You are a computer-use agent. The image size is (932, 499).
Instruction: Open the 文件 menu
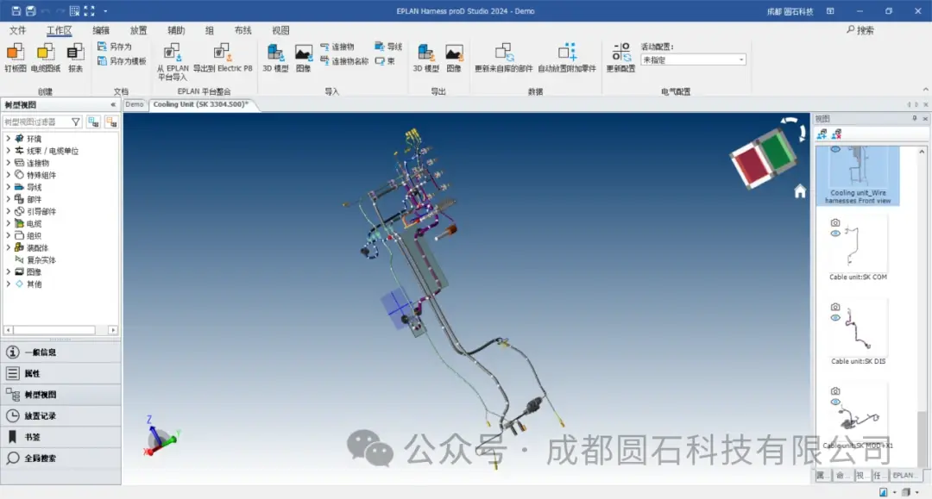18,30
